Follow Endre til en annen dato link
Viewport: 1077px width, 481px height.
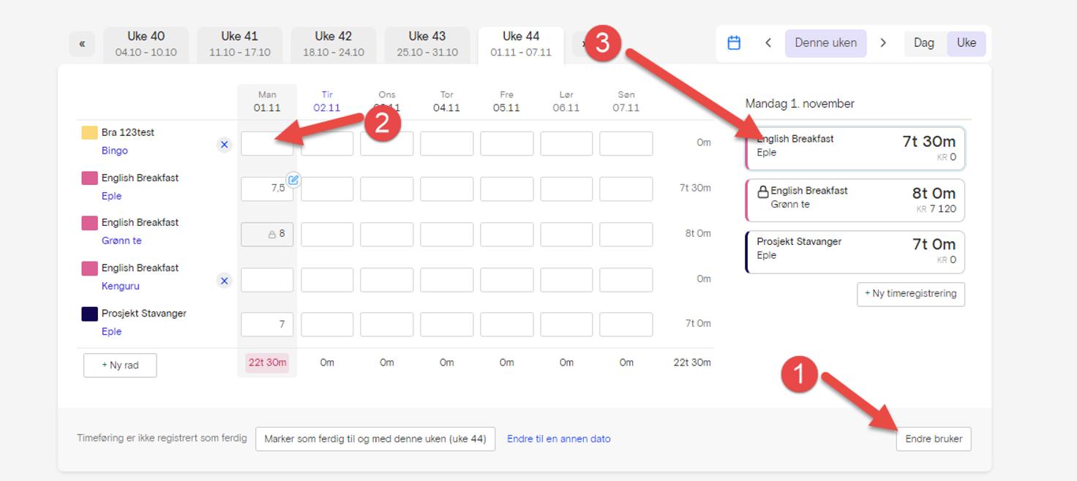click(x=559, y=439)
